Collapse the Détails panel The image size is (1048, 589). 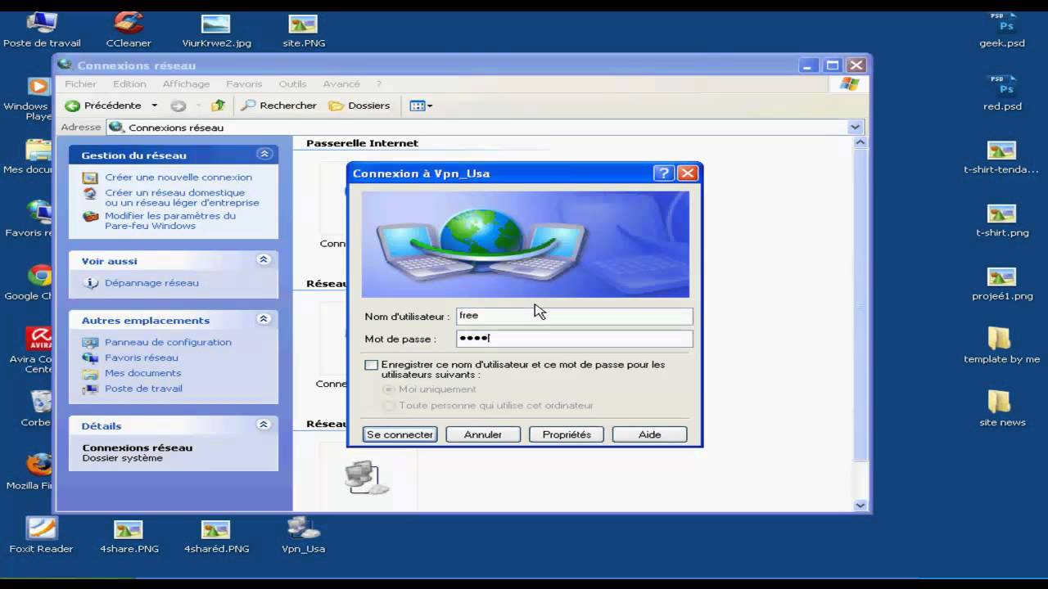tap(264, 425)
